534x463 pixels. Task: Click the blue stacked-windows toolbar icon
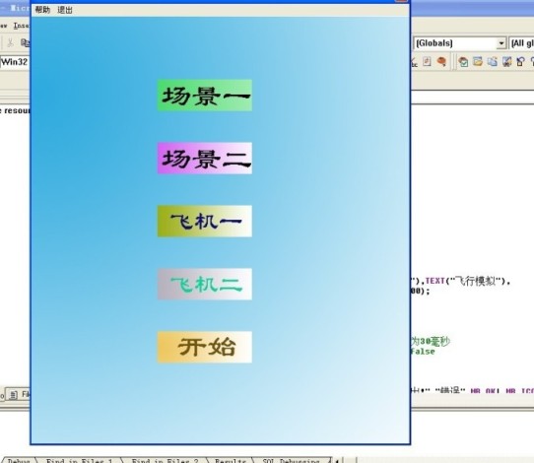(493, 62)
